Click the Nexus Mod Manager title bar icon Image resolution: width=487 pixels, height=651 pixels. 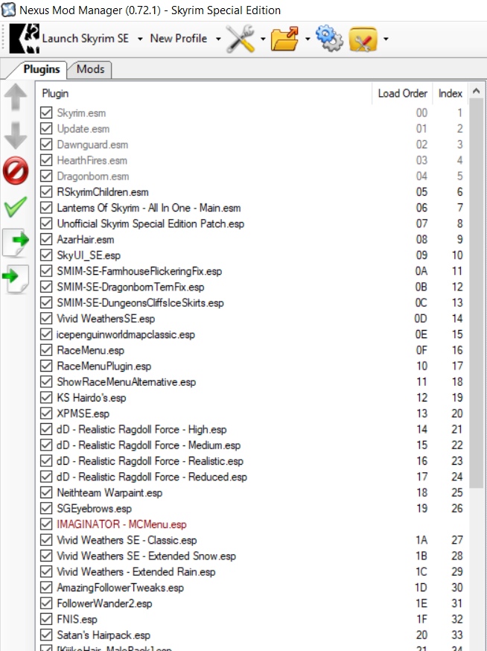pos(8,10)
